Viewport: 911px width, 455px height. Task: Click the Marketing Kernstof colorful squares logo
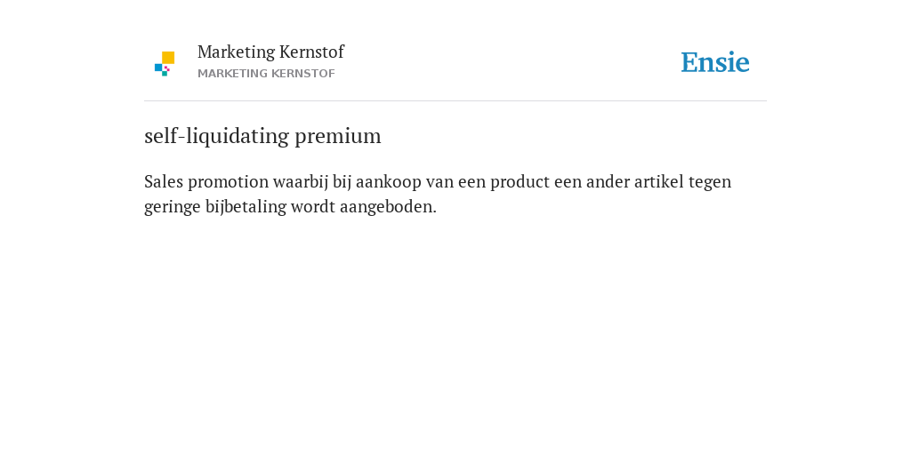click(165, 63)
